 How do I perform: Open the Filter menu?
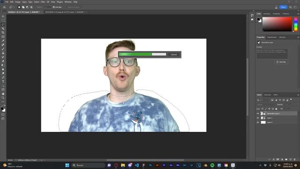point(43,2)
